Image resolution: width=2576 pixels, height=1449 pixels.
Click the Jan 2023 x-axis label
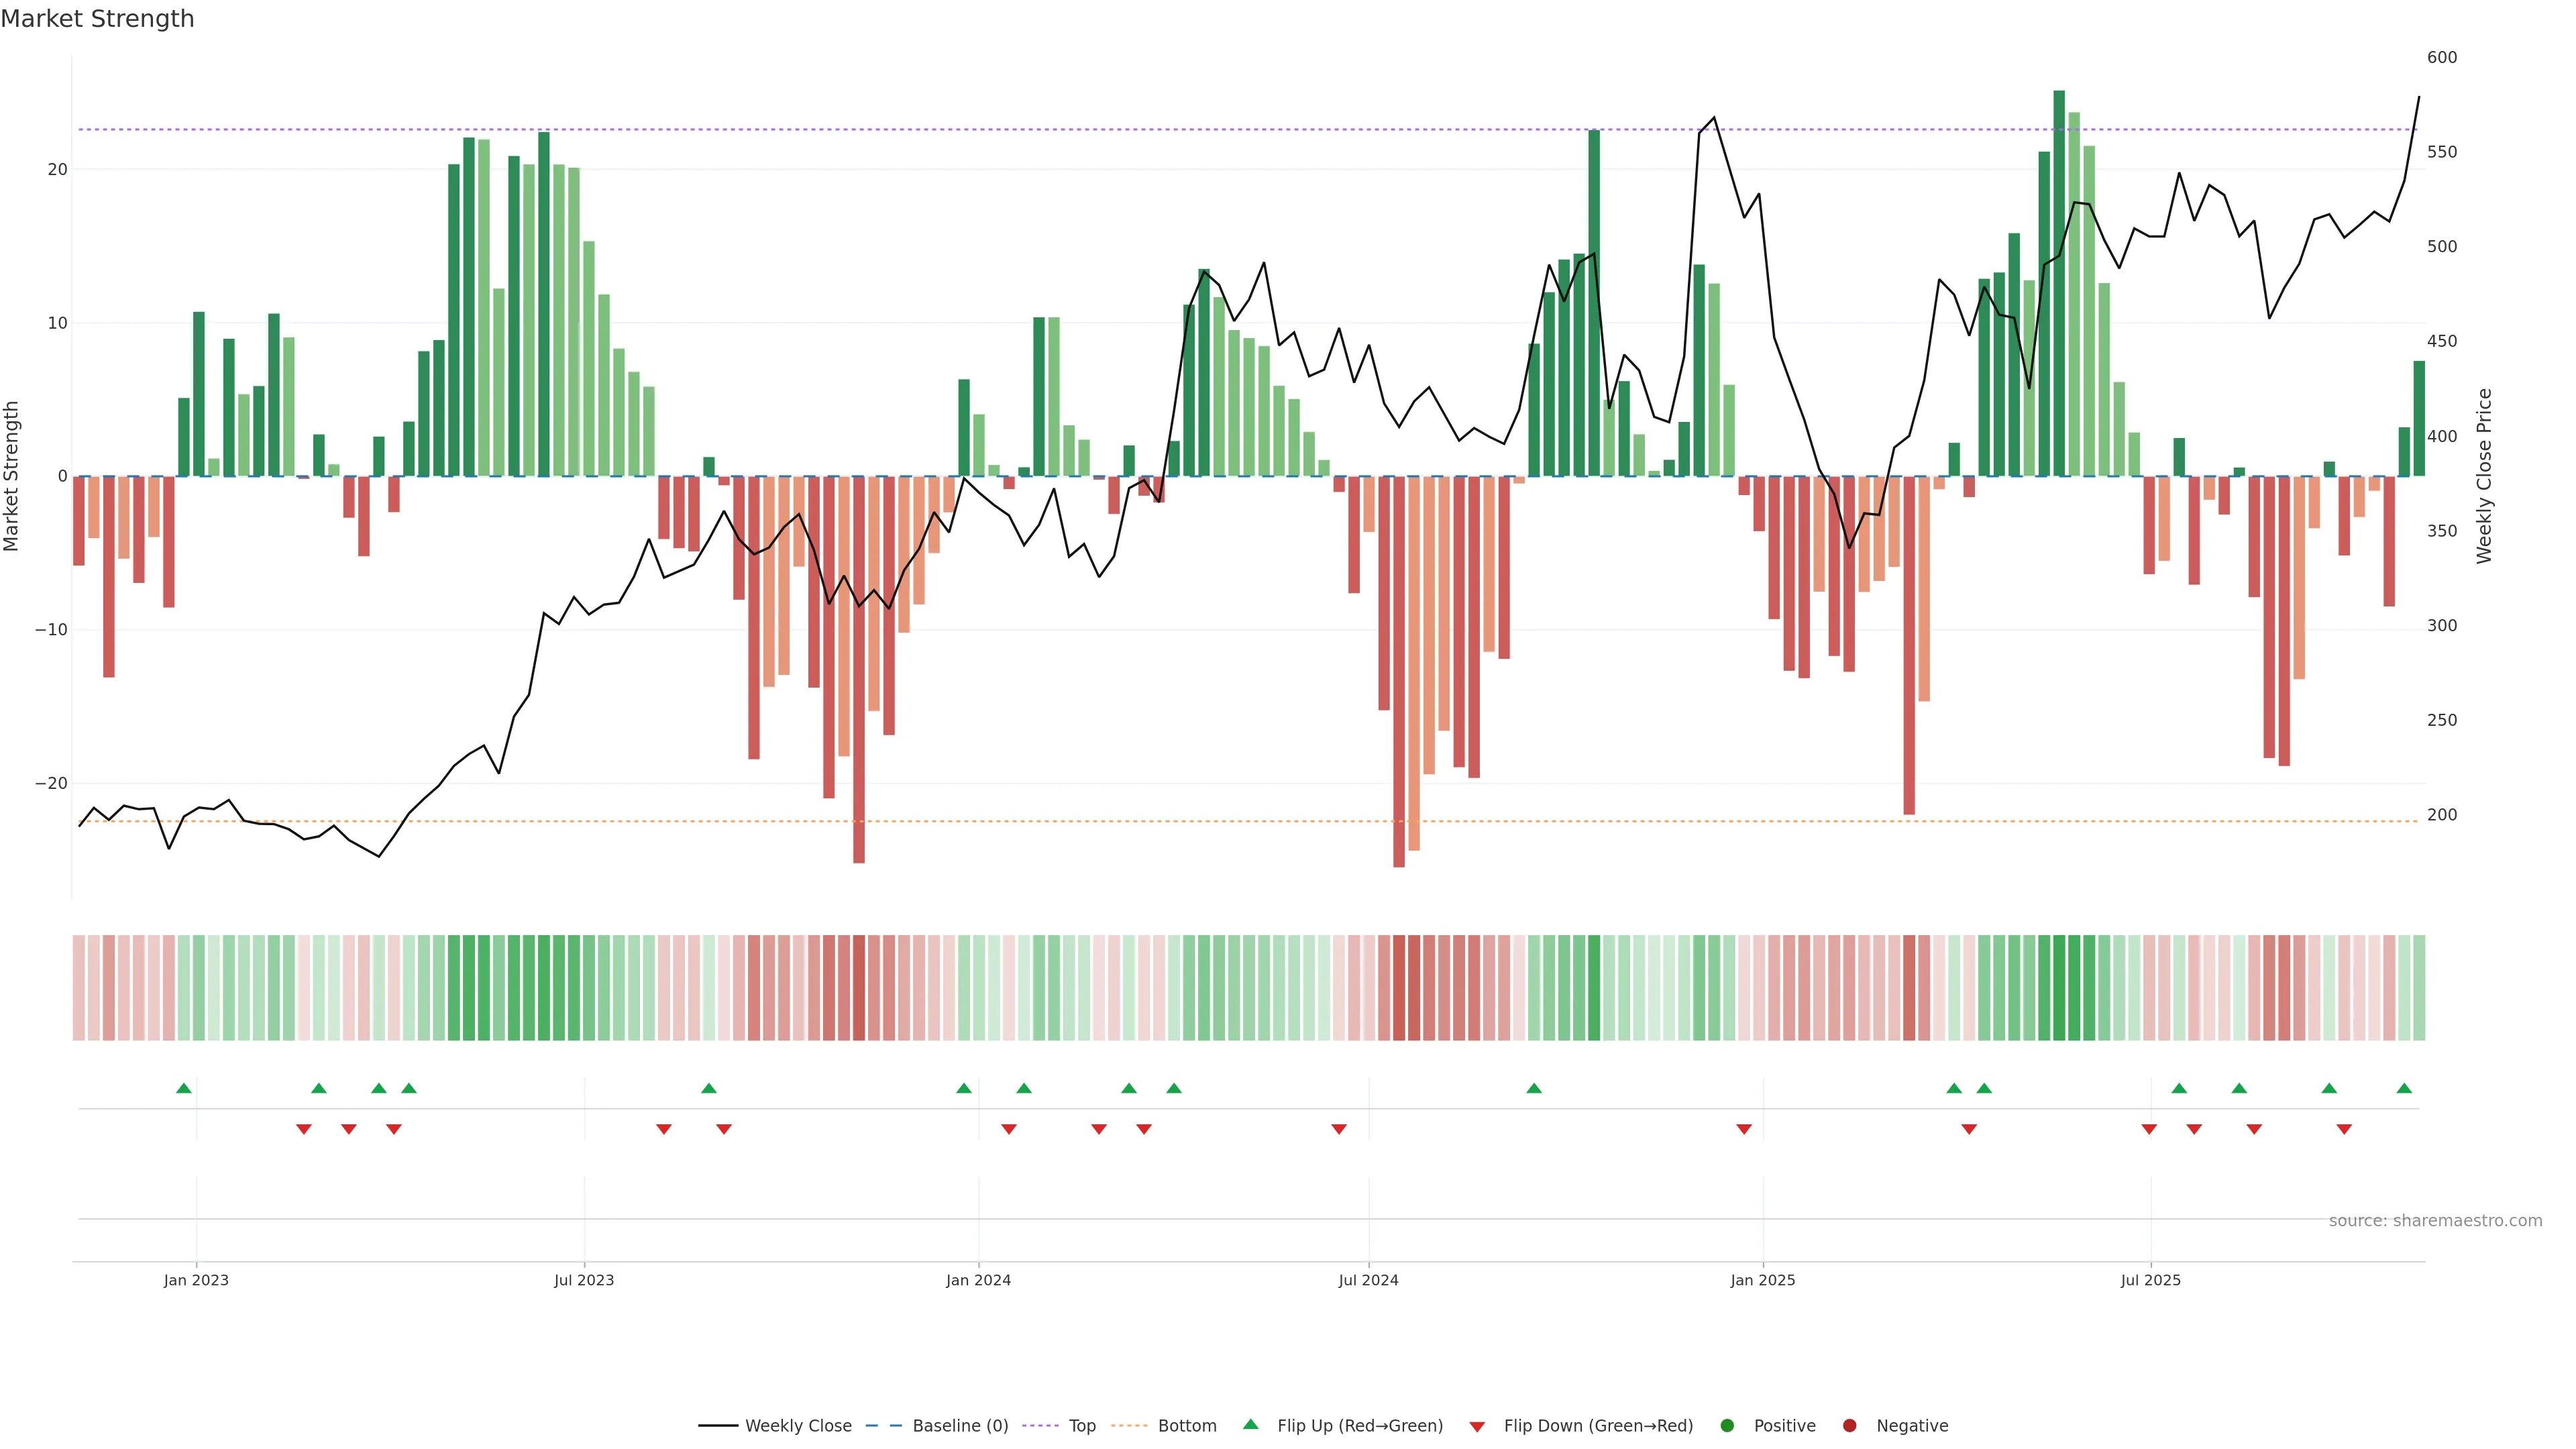point(196,1280)
